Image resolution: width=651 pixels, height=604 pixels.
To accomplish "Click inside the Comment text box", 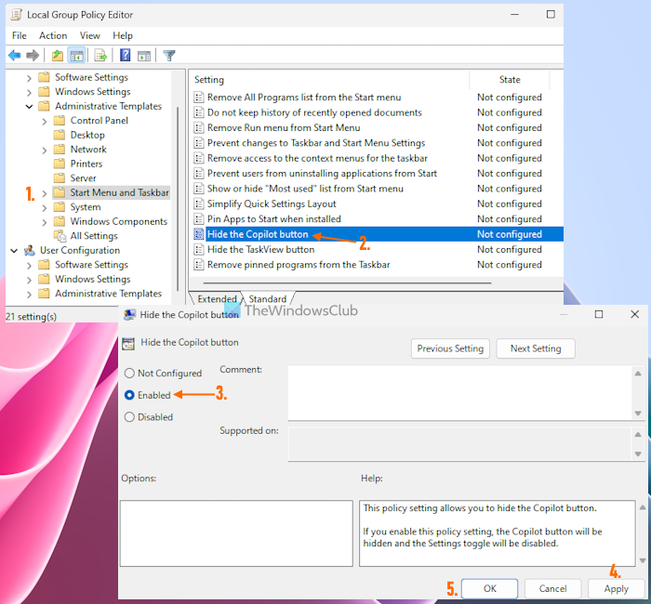I will [x=459, y=391].
